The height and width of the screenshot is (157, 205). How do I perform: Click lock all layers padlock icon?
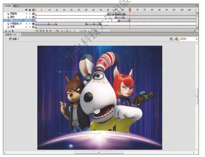30,10
